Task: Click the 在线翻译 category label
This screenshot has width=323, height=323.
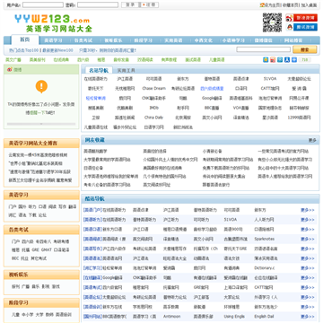Action: pos(92,278)
